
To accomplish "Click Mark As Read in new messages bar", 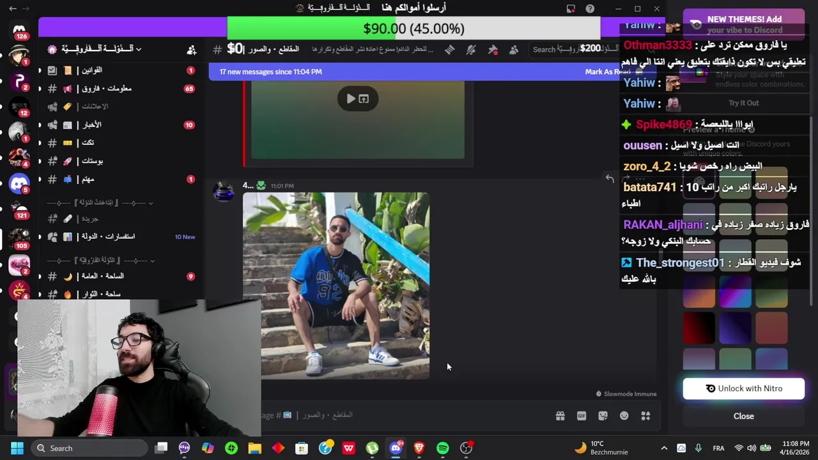I will [606, 72].
